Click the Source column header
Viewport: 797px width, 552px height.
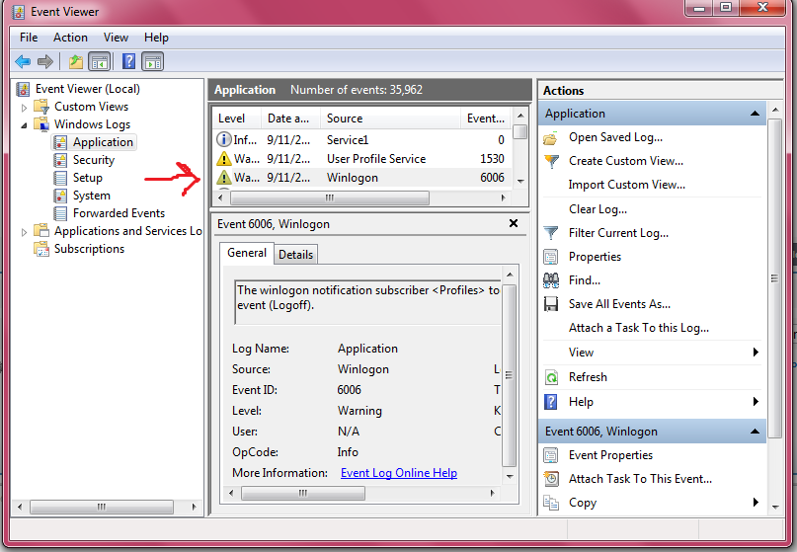pos(390,118)
